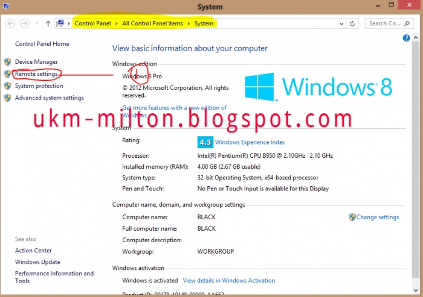Select System breadcrumb in address bar

pos(204,23)
